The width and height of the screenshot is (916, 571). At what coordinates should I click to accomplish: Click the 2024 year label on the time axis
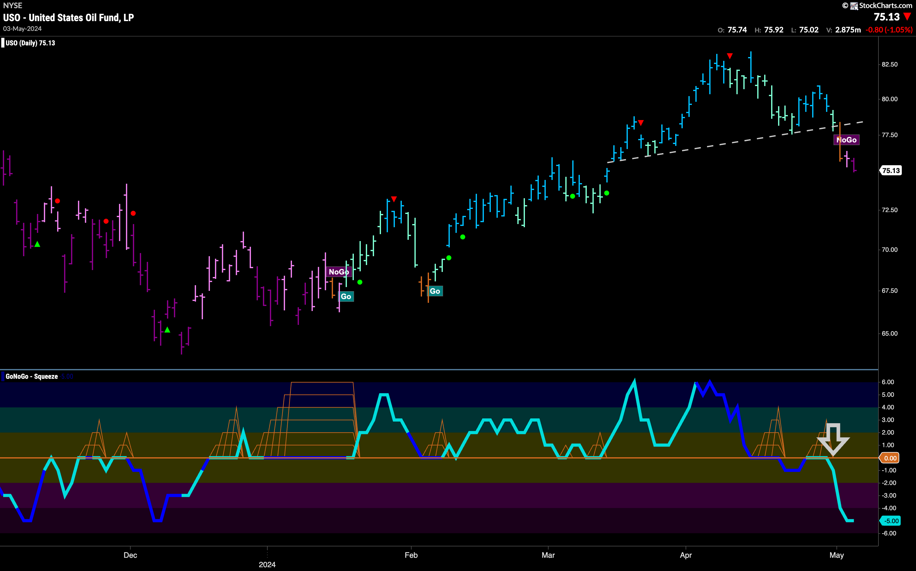pos(267,565)
